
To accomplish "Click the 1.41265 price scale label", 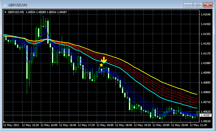I will click(206, 44).
